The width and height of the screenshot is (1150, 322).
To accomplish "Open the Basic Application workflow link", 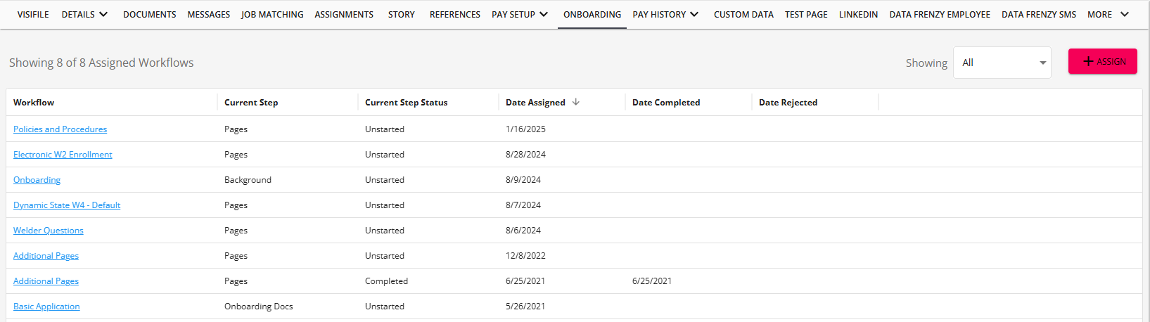I will pos(46,307).
